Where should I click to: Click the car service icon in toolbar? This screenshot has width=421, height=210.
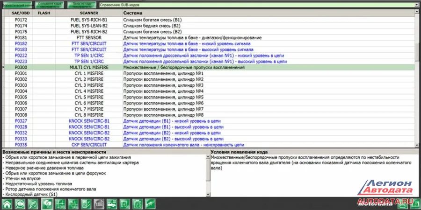click(x=112, y=203)
